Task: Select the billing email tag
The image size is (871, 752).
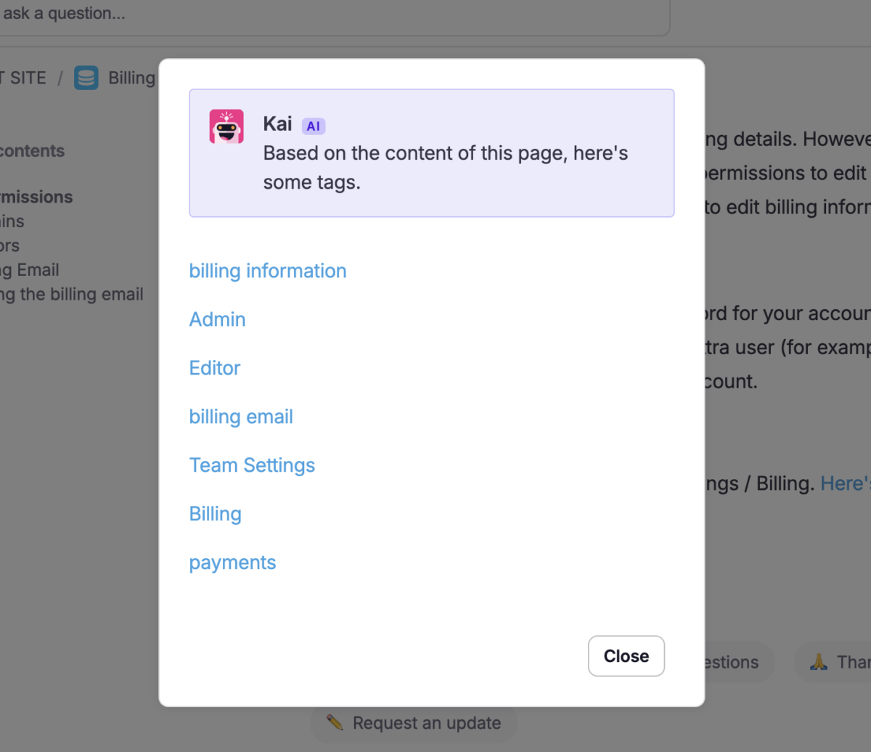Action: point(241,417)
